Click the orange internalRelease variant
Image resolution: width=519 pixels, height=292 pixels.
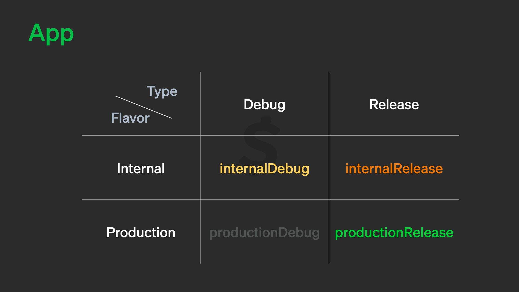[x=394, y=169]
